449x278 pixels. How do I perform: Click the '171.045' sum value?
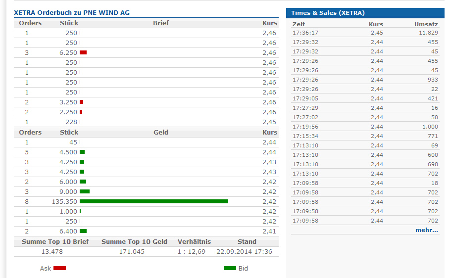pyautogui.click(x=132, y=252)
